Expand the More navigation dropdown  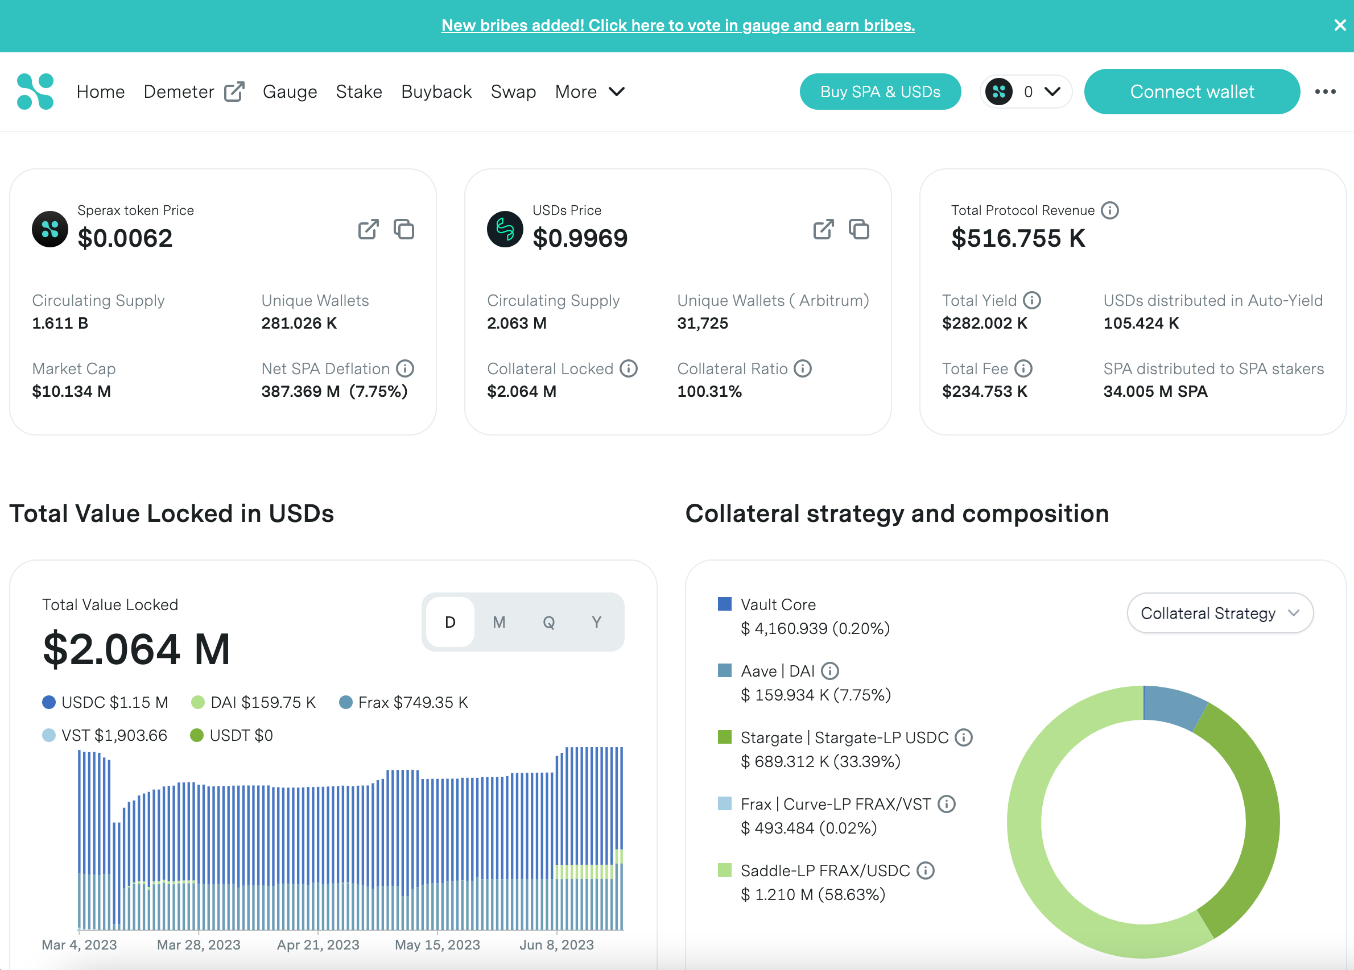[590, 92]
